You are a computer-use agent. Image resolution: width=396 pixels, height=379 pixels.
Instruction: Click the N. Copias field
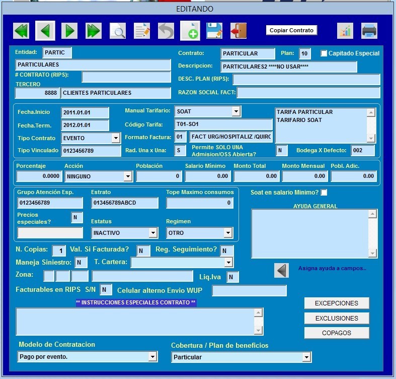59,250
